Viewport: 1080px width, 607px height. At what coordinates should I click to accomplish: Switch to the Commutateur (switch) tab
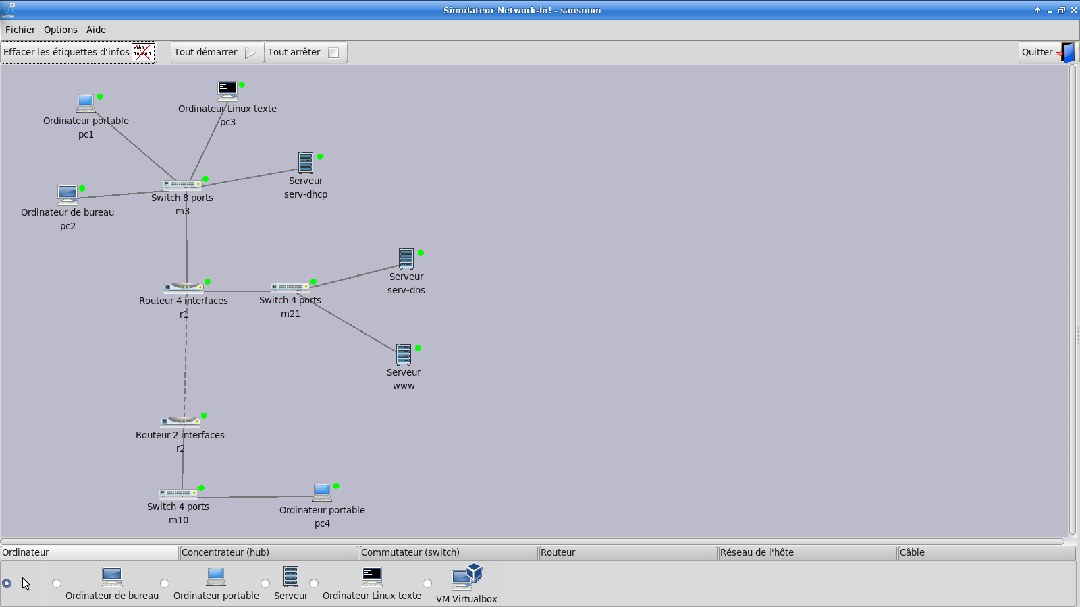[x=448, y=552]
